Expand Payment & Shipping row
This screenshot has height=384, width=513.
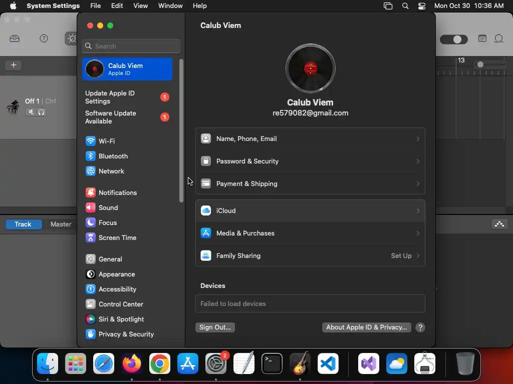click(x=310, y=184)
